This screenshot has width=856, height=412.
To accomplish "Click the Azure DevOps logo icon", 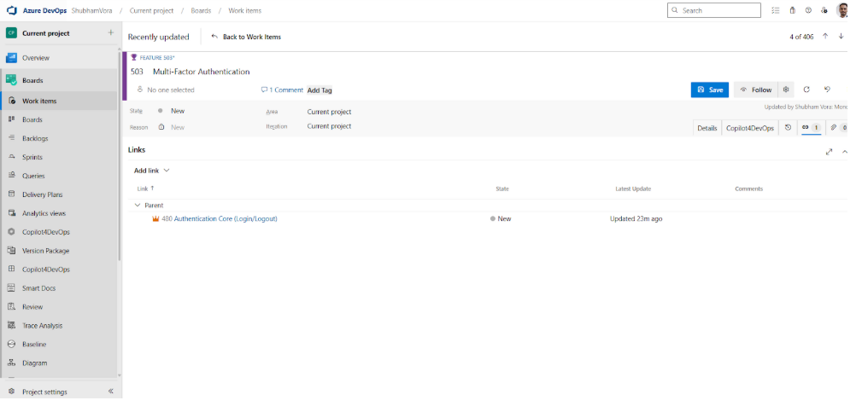I will click(x=12, y=10).
